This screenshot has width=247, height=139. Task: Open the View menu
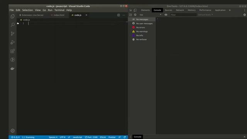point(38,10)
